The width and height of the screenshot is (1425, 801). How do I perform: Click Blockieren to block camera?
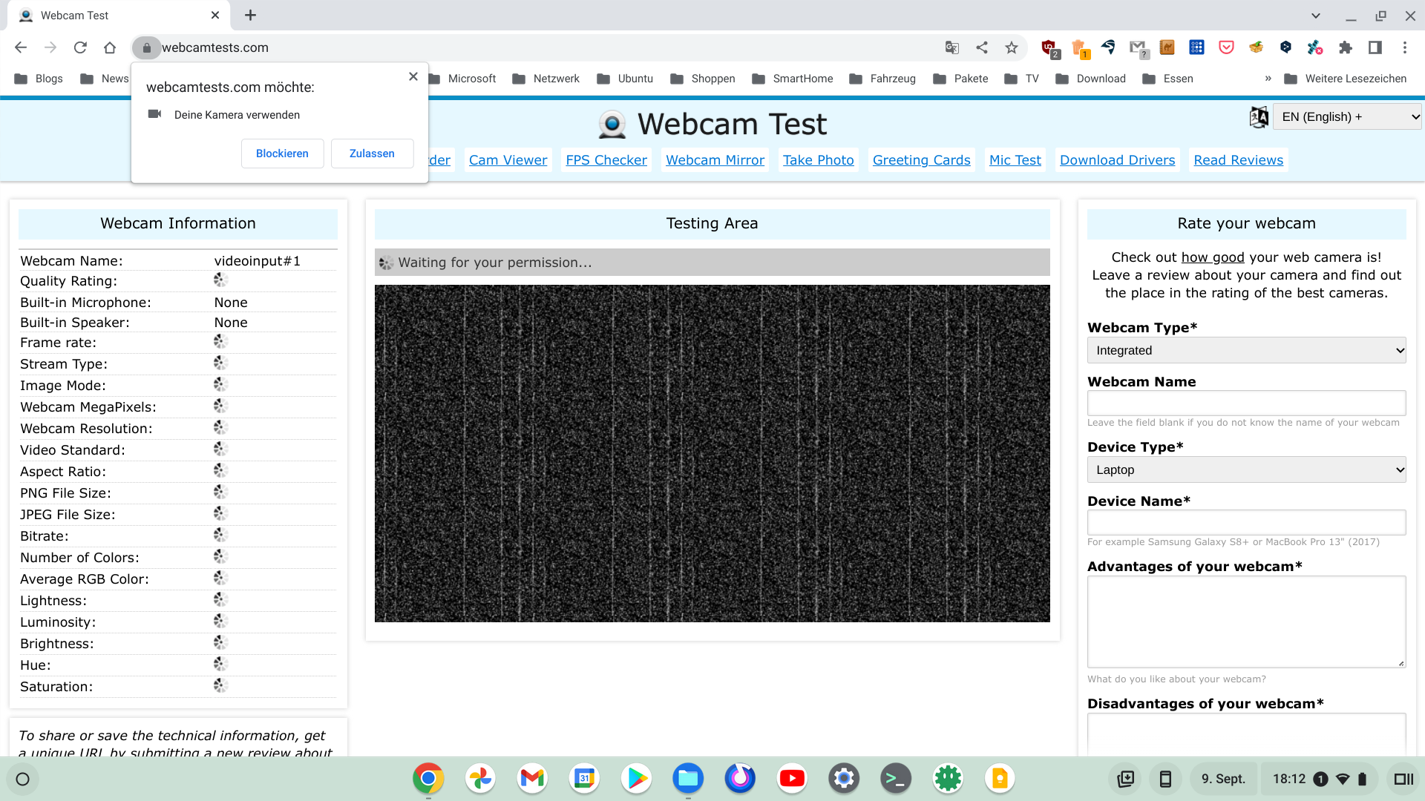click(x=282, y=154)
